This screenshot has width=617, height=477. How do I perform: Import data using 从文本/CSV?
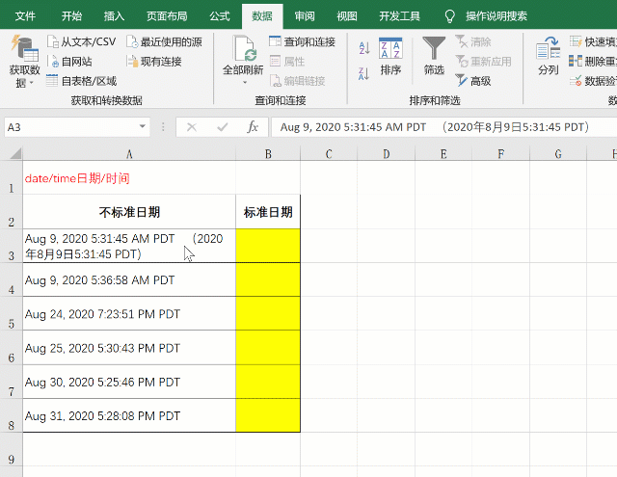point(82,42)
